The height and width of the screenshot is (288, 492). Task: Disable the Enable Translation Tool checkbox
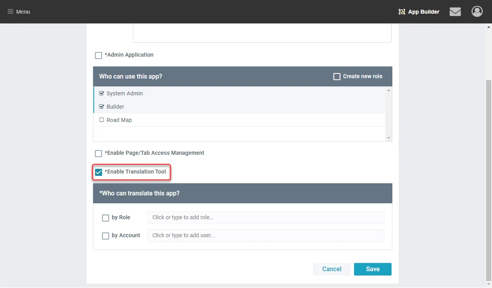(98, 172)
